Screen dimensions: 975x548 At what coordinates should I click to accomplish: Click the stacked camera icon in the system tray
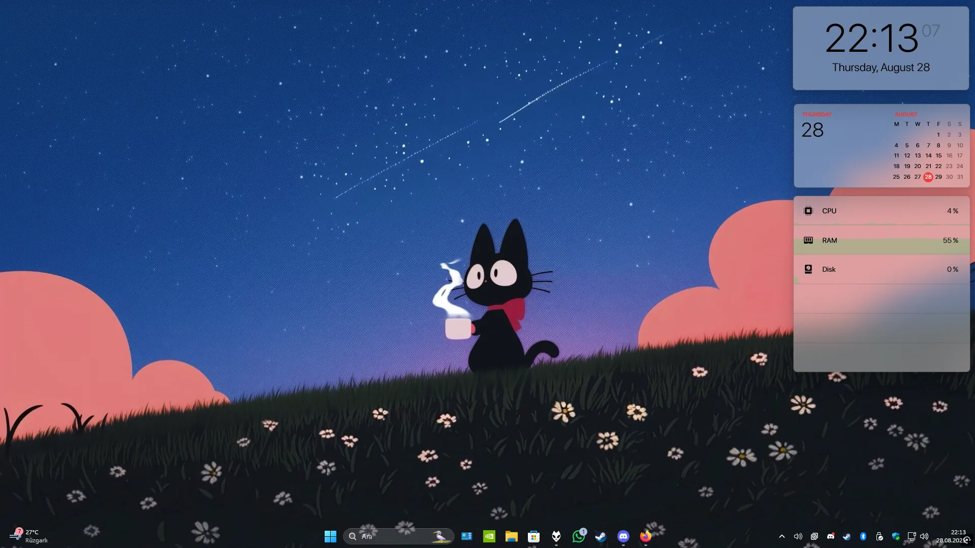[814, 536]
